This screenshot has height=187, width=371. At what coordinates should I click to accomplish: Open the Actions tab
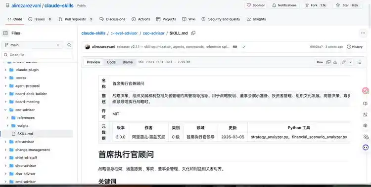click(141, 19)
